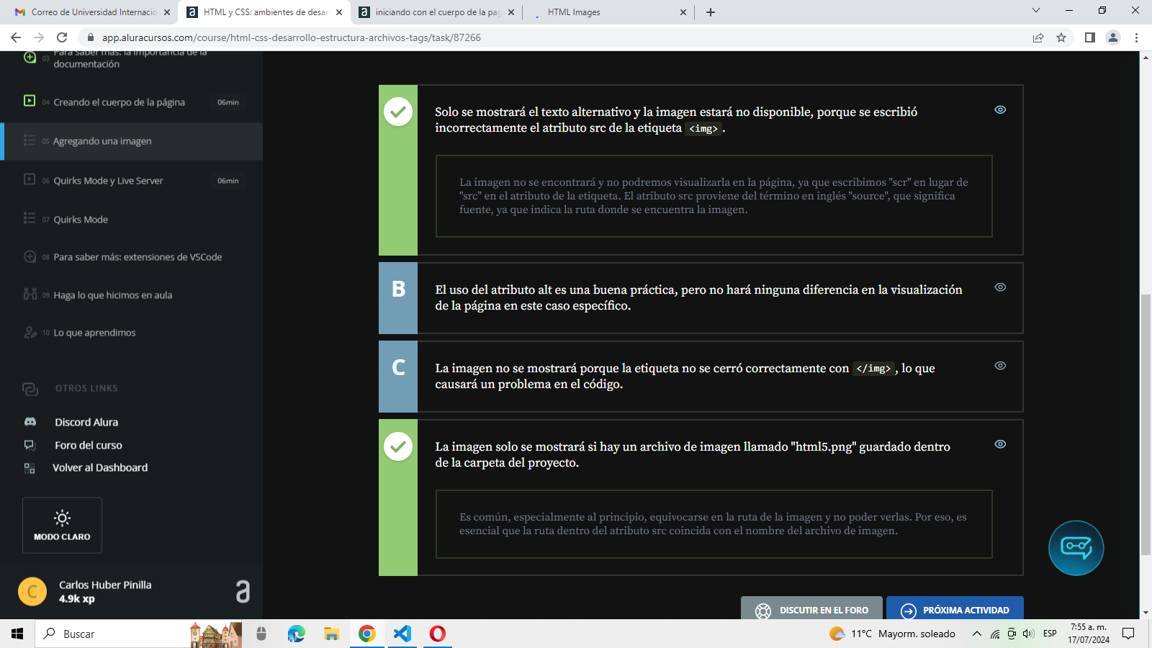This screenshot has width=1152, height=648.
Task: Click Próxima actividad button
Action: (x=955, y=610)
